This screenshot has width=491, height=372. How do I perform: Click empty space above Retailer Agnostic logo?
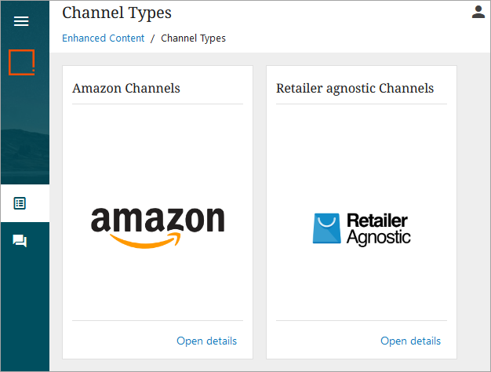click(x=362, y=157)
